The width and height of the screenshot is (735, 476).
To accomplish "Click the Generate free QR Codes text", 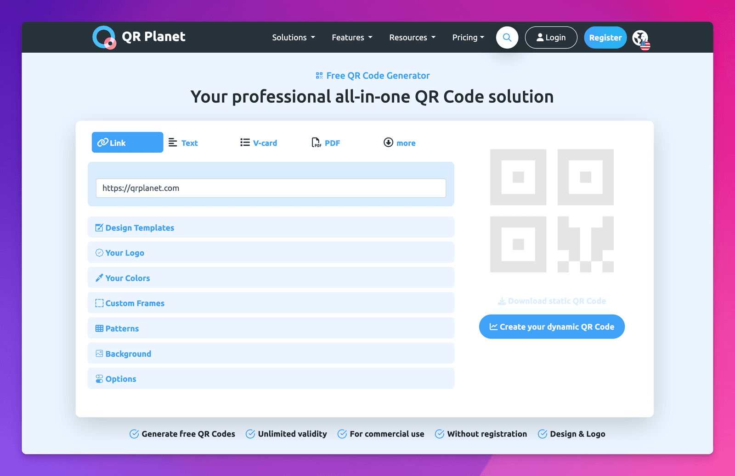I will (188, 434).
